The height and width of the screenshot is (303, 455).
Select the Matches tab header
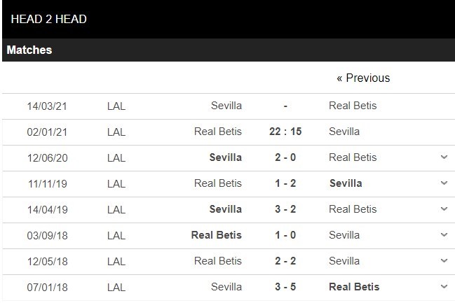pyautogui.click(x=29, y=50)
